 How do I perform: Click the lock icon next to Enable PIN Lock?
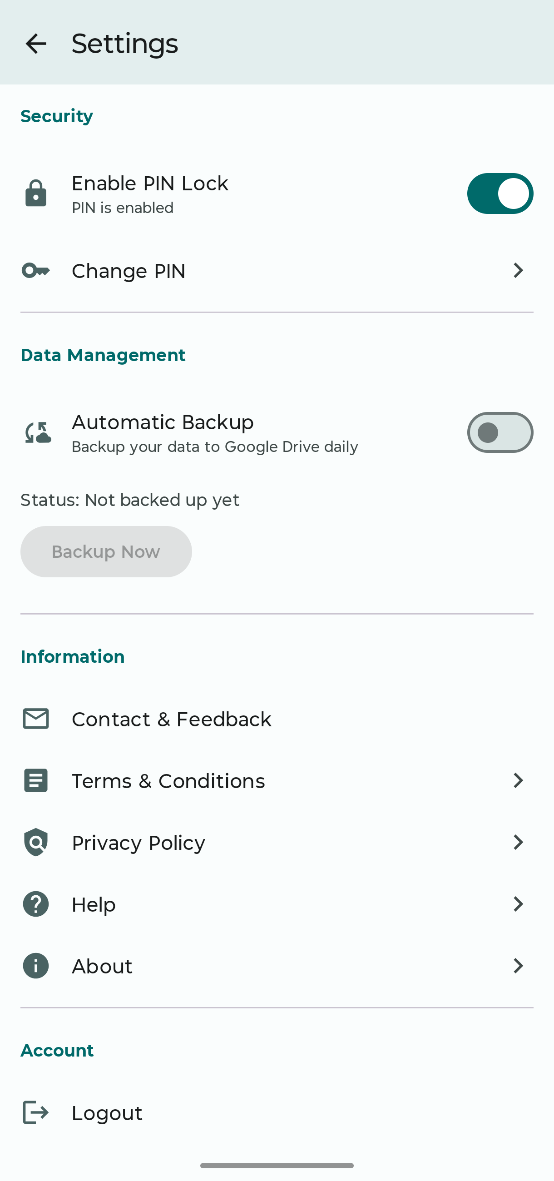tap(35, 193)
